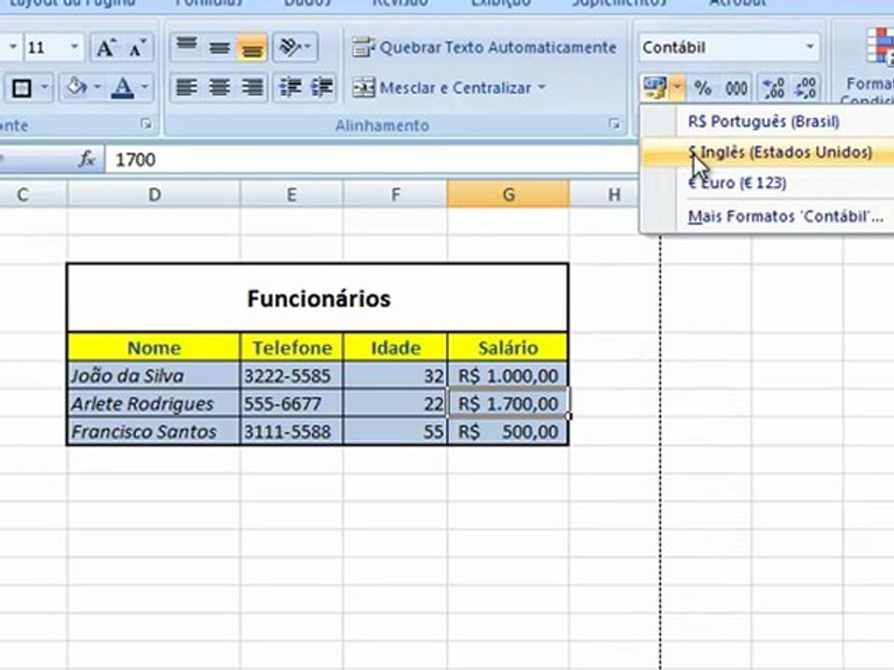
Task: Click the insert function fx icon
Action: point(88,159)
